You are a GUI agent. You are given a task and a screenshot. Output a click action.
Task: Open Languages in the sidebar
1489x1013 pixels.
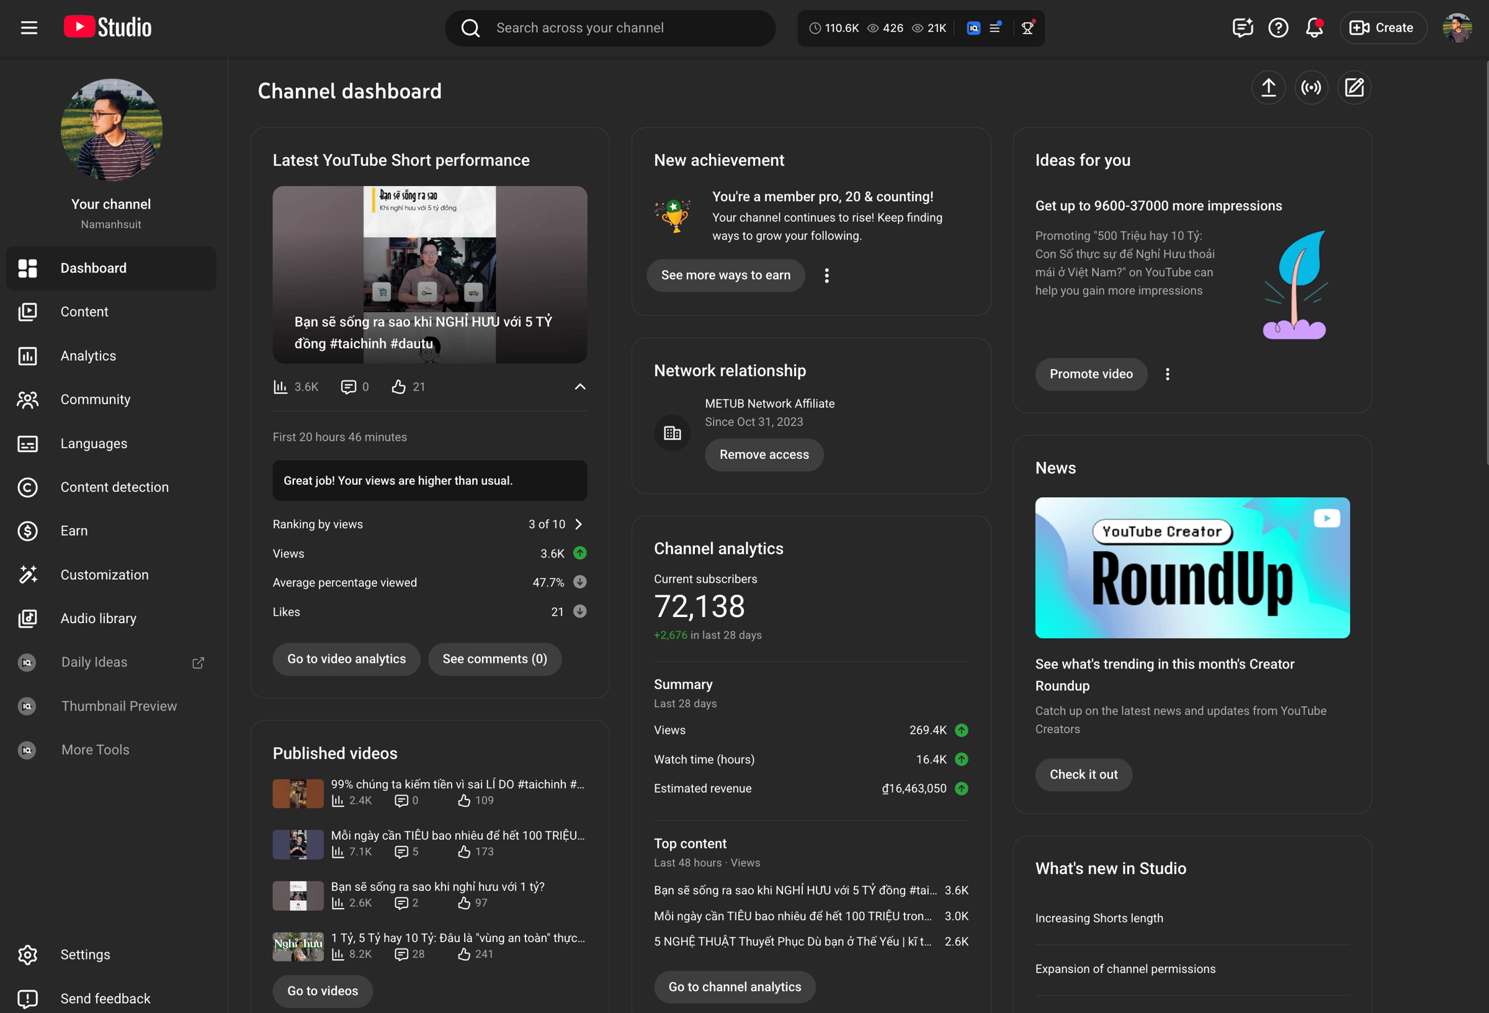(x=112, y=444)
